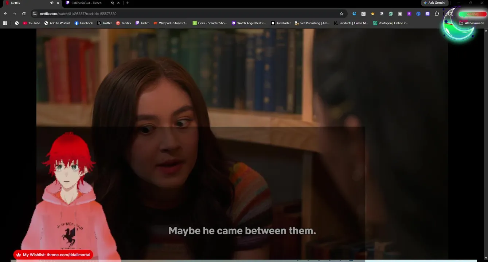Image resolution: width=488 pixels, height=262 pixels.
Task: Click the Sub Goal progress bar overlay
Action: [473, 14]
